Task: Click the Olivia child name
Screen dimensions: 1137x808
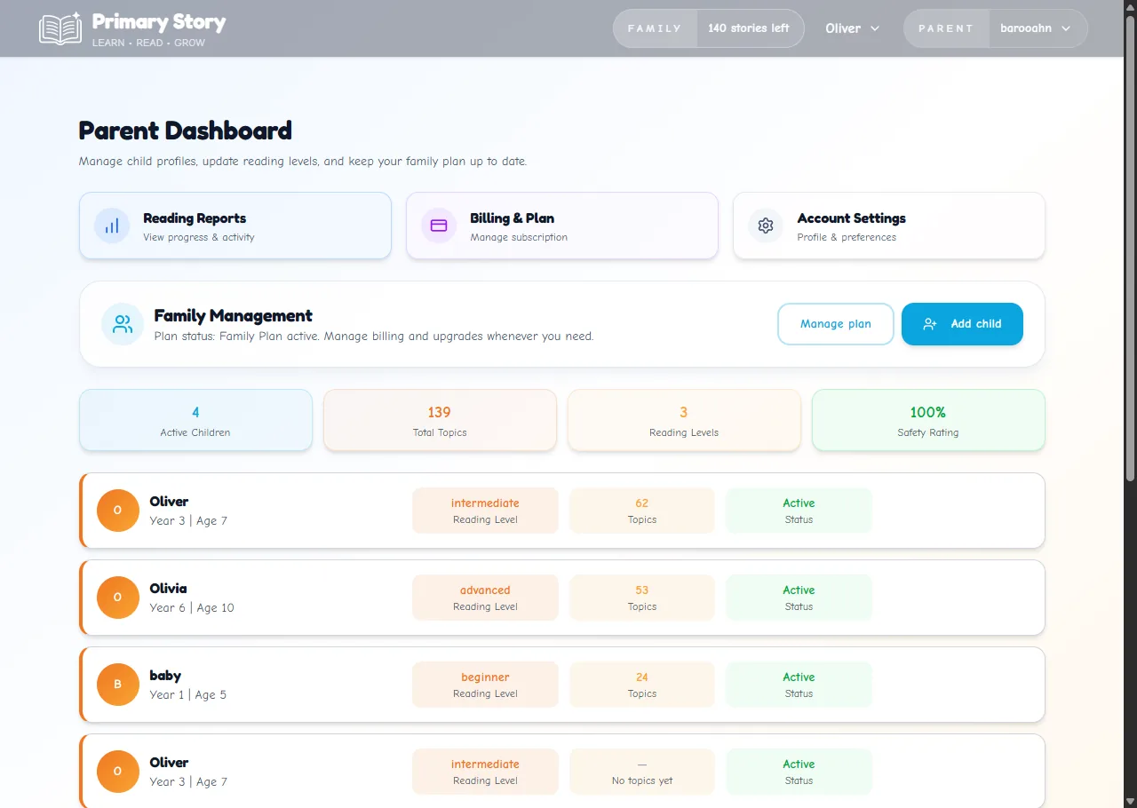Action: 168,589
